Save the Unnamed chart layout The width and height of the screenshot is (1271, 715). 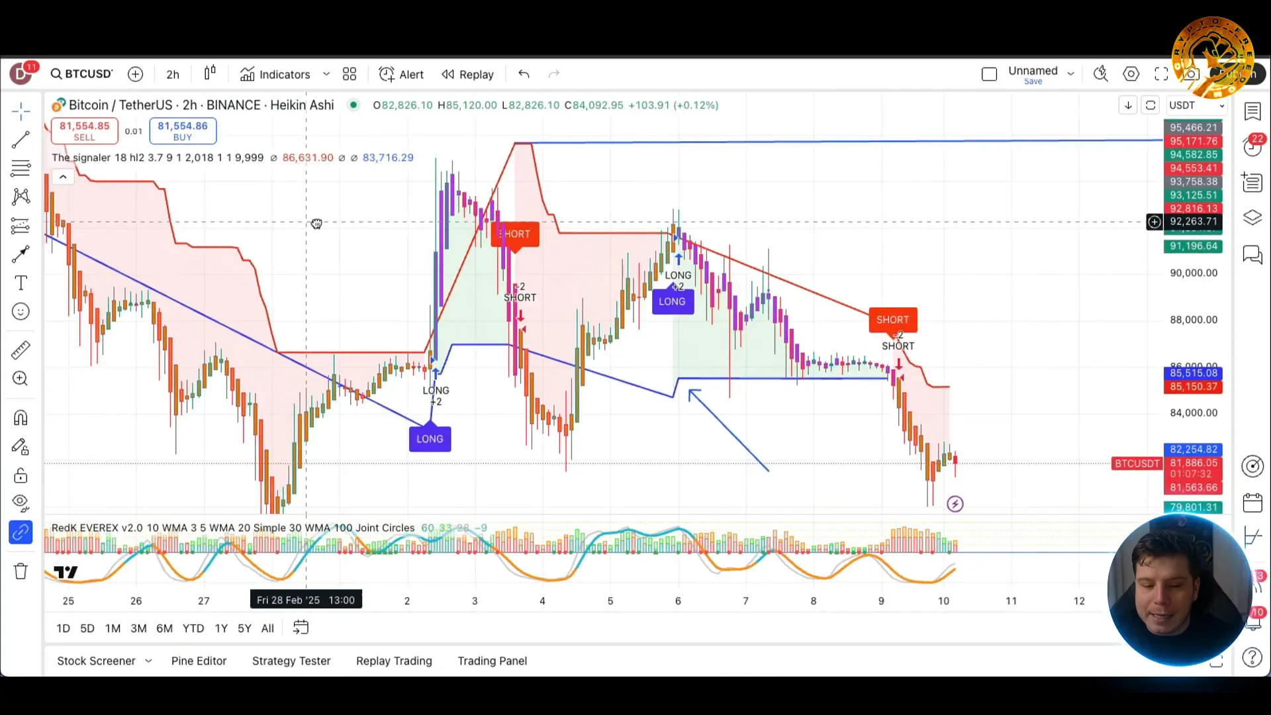(x=1033, y=81)
